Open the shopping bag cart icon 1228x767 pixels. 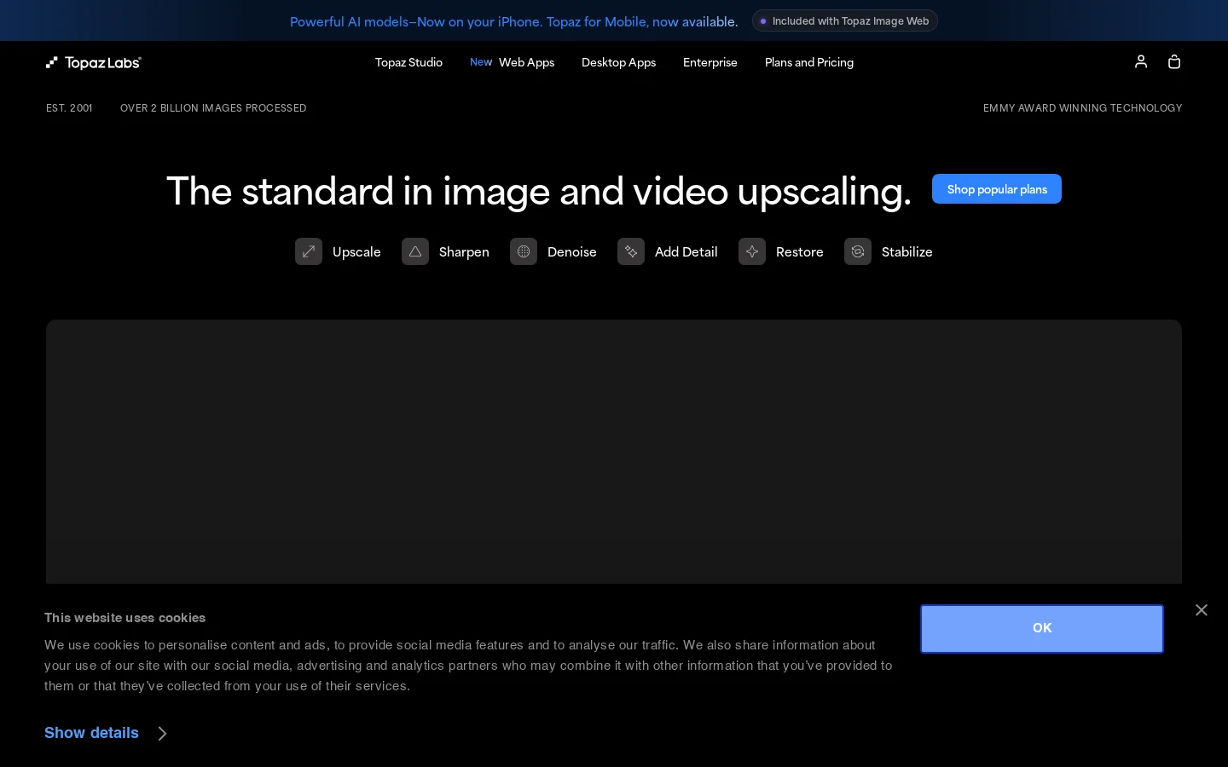pos(1174,61)
